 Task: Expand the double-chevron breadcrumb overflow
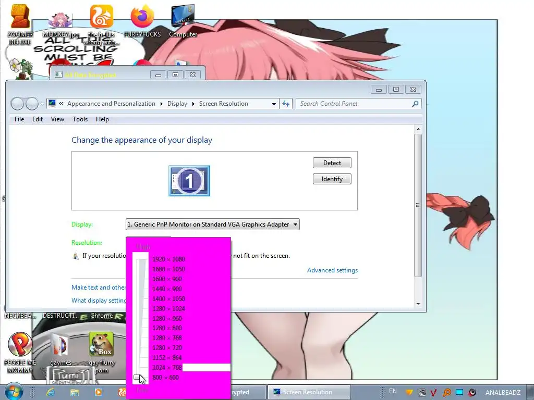coord(61,104)
